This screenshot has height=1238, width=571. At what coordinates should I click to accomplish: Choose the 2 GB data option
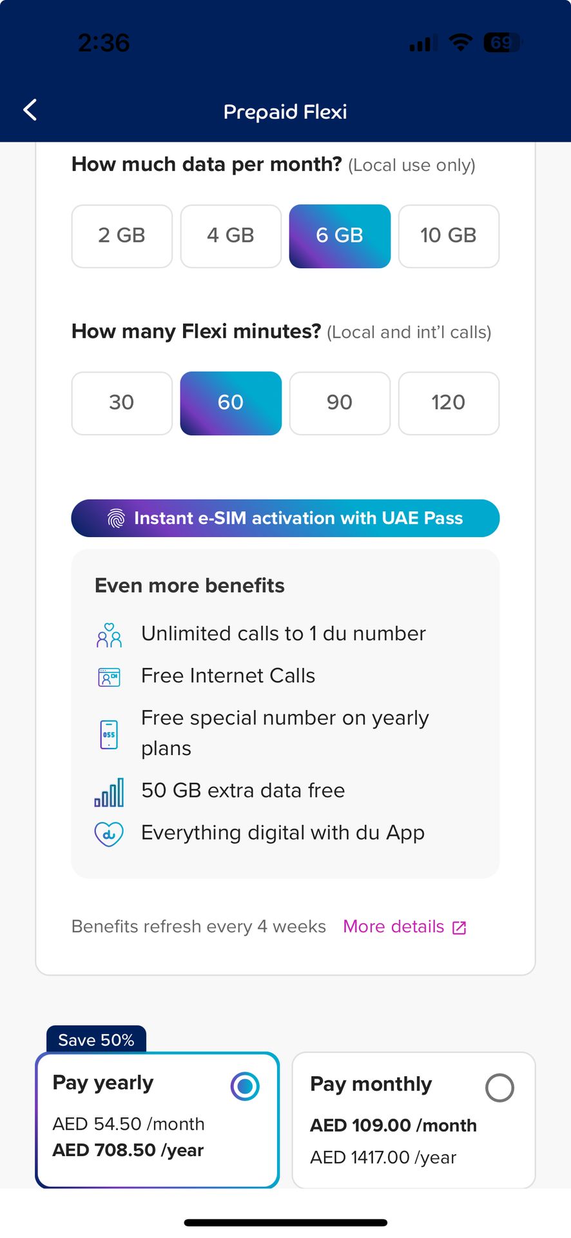(122, 236)
